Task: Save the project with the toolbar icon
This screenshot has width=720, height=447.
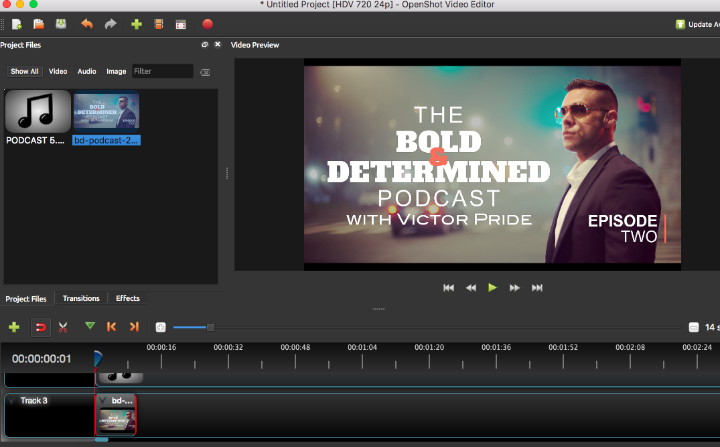Action: pos(61,24)
